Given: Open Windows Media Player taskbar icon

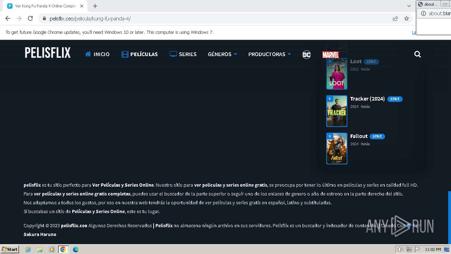Looking at the screenshot, I should point(52,249).
